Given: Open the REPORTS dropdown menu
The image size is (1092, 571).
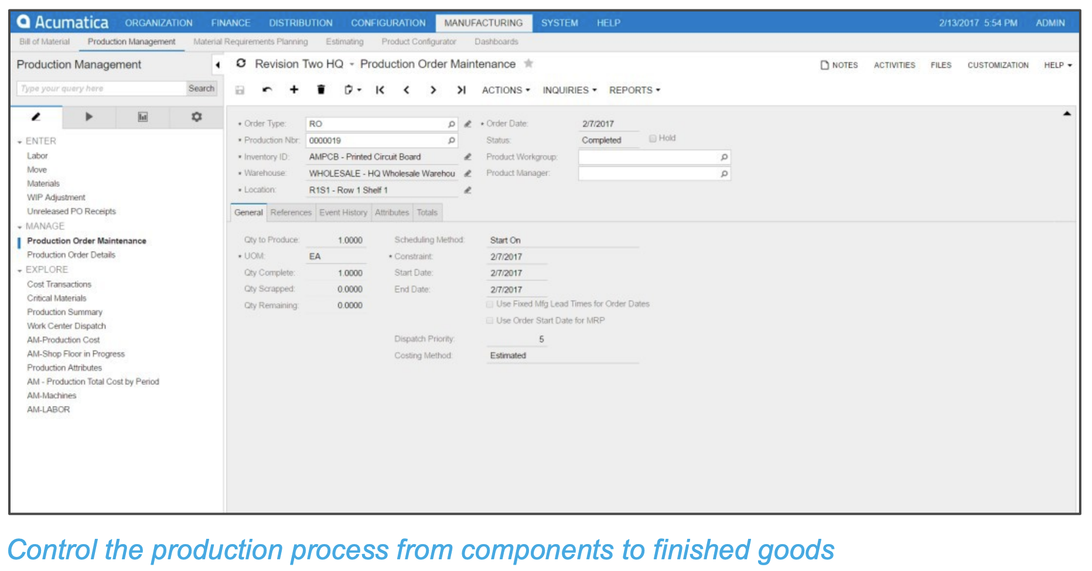Looking at the screenshot, I should [x=634, y=90].
